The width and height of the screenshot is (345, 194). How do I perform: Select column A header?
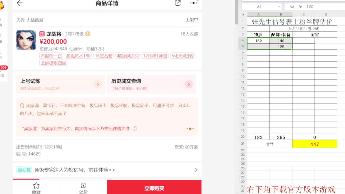coord(258,15)
